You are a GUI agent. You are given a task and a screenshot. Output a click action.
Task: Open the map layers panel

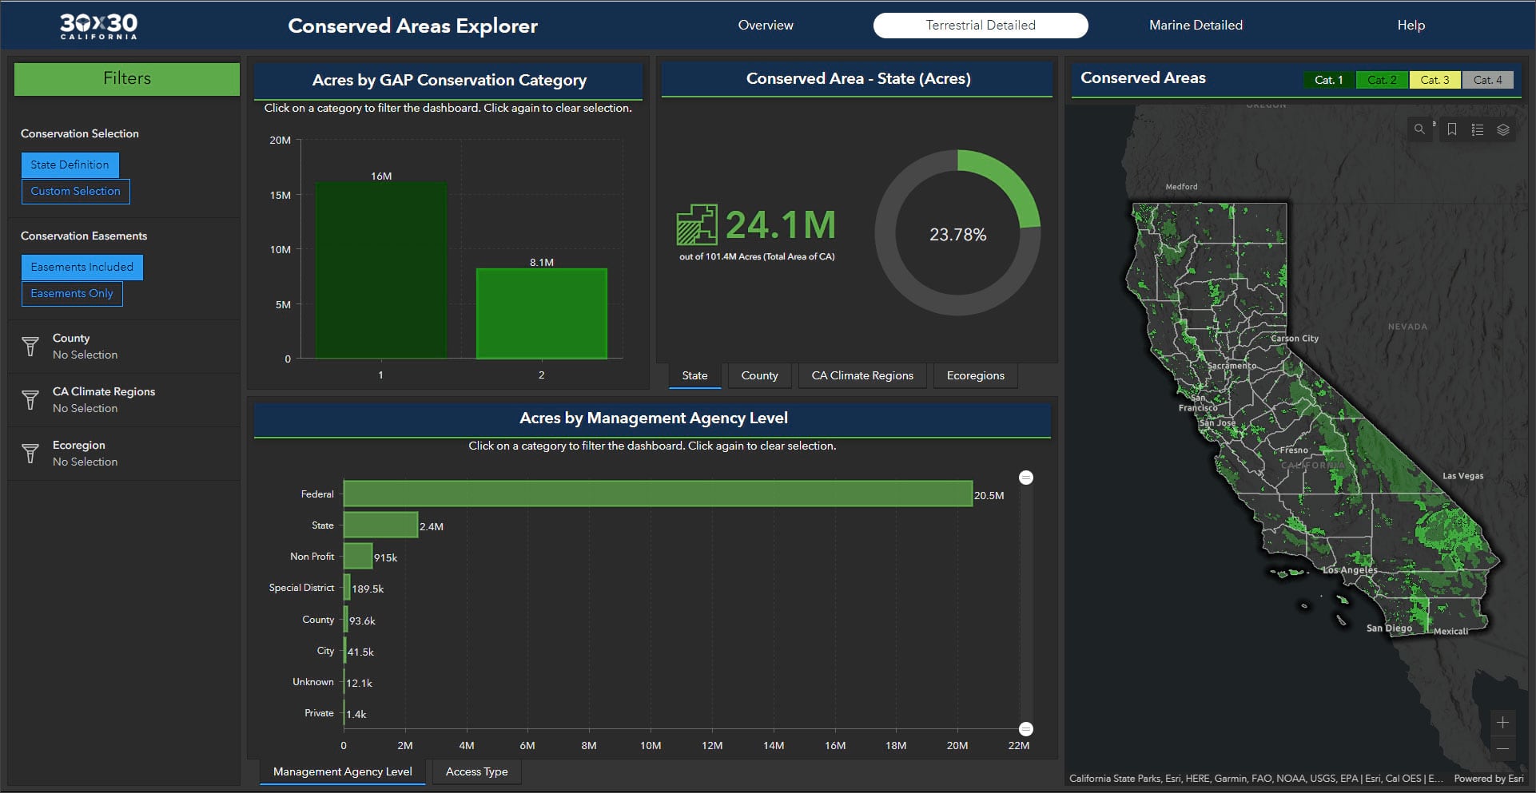(1503, 129)
